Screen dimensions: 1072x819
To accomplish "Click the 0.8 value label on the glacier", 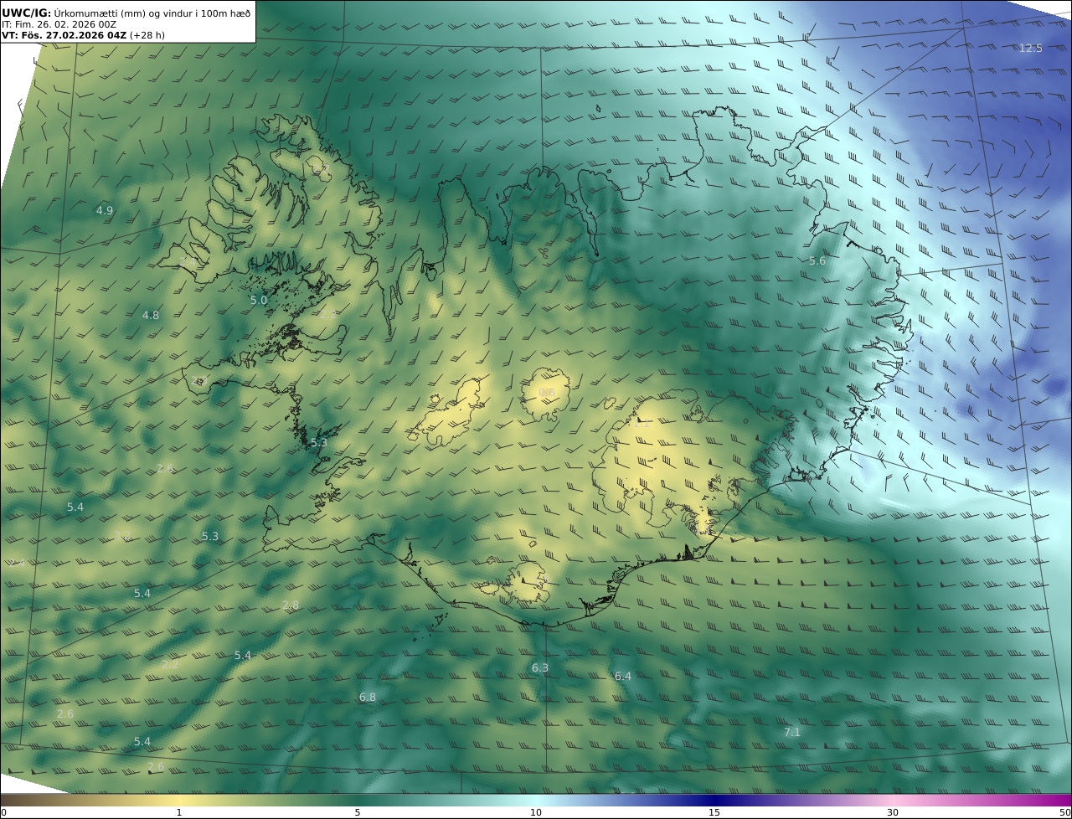I will tap(547, 393).
